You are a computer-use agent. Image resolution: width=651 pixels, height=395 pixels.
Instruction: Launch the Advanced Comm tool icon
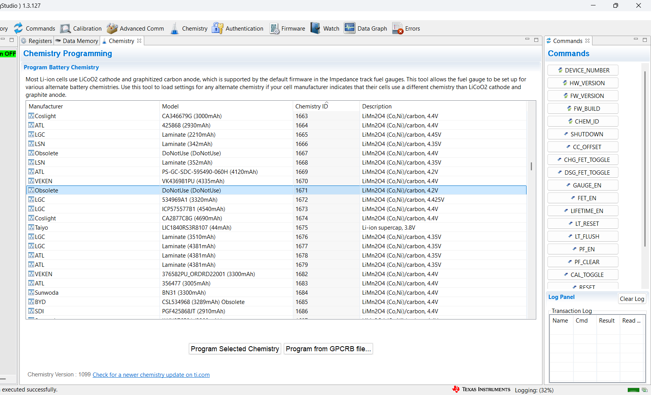coord(112,28)
